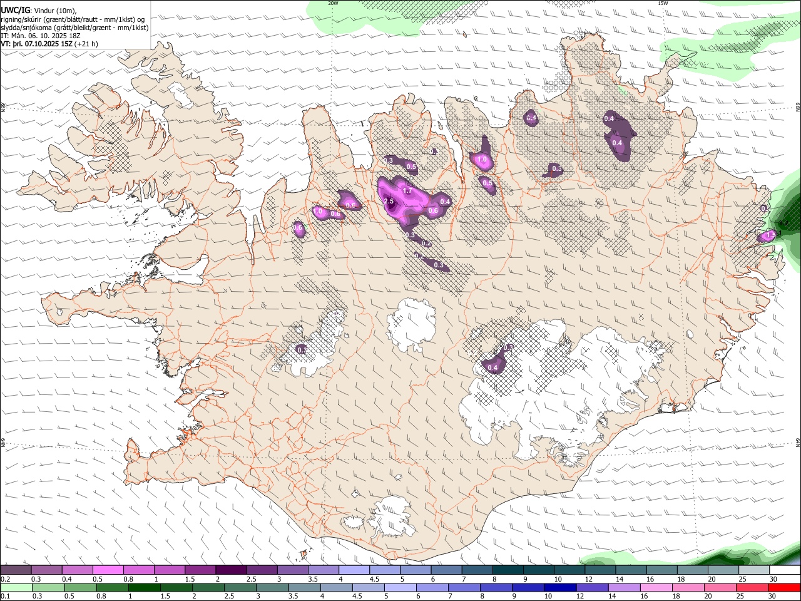Image resolution: width=801 pixels, height=601 pixels.
Task: Click the '30' label in the top legend row
Action: [773, 579]
